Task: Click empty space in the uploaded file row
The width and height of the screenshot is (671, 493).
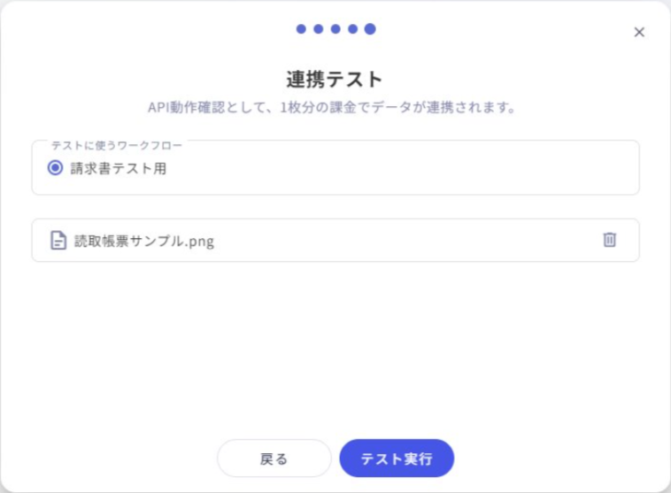Action: tap(406, 240)
